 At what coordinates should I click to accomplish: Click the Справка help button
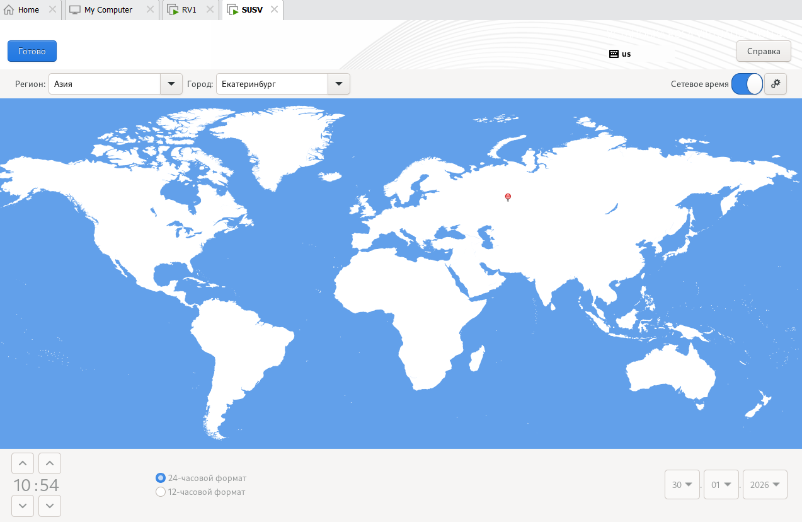pos(764,51)
